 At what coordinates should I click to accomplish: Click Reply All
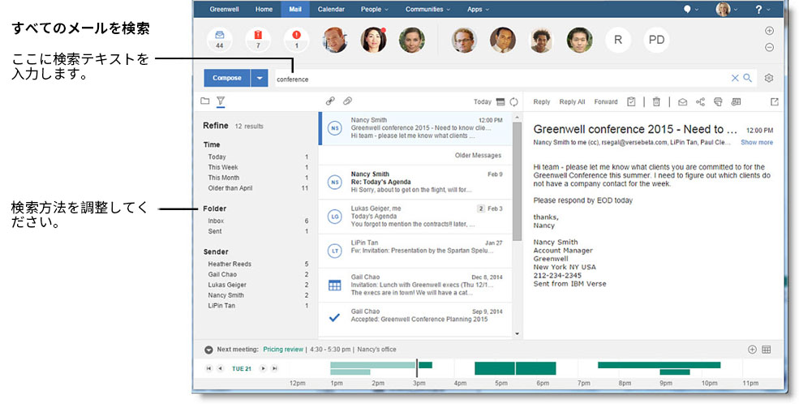[572, 102]
